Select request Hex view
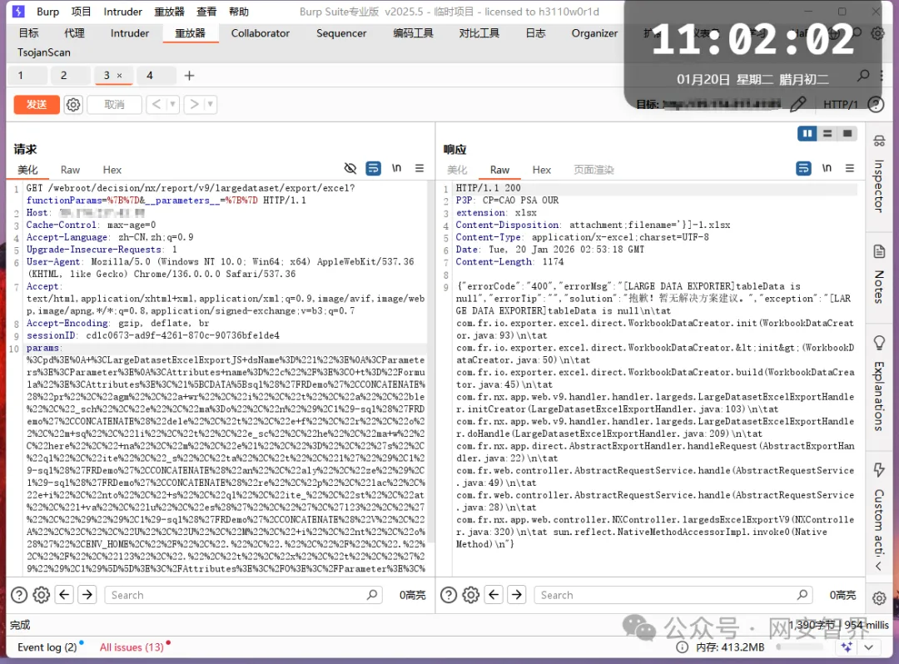Screen dimensions: 899x664 pyautogui.click(x=112, y=170)
